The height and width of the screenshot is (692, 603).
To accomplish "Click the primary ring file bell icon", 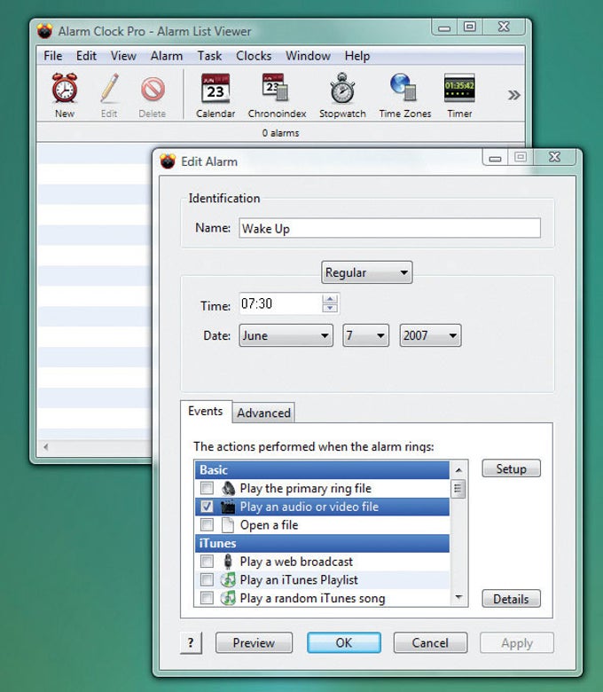I will (x=228, y=489).
